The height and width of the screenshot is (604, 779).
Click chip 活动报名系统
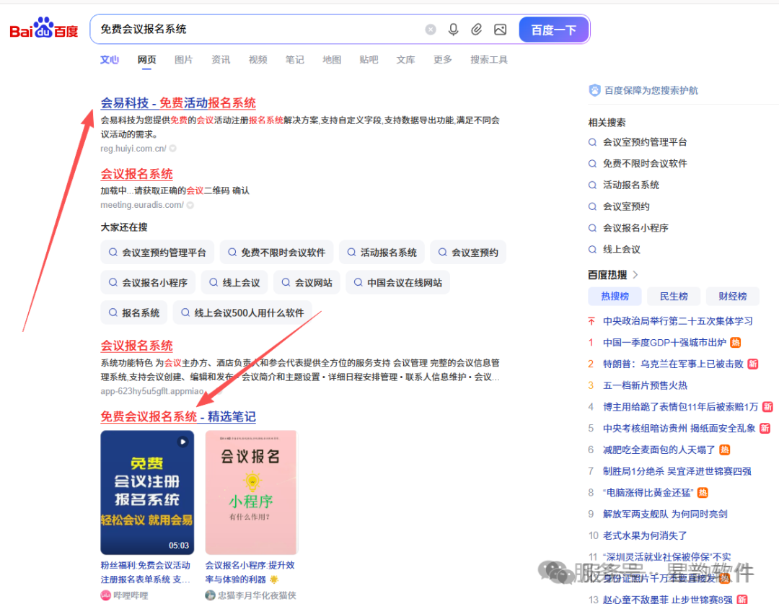tap(382, 253)
